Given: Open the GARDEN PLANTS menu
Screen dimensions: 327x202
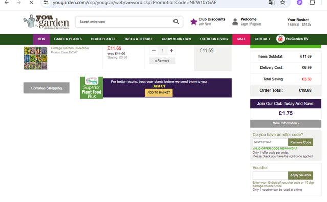Looking at the screenshot, I should (x=68, y=39).
